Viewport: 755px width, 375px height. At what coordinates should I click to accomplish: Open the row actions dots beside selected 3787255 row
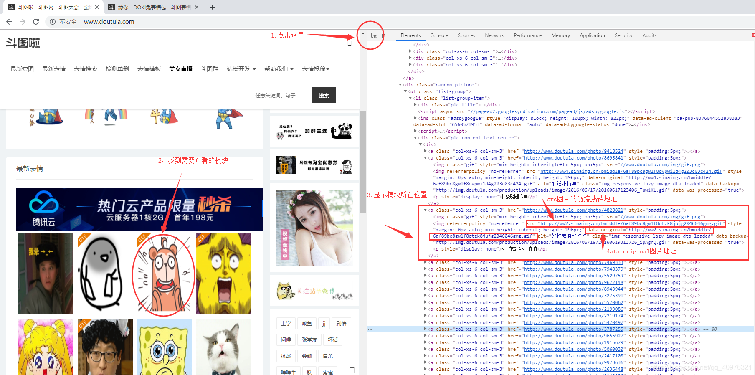click(370, 329)
